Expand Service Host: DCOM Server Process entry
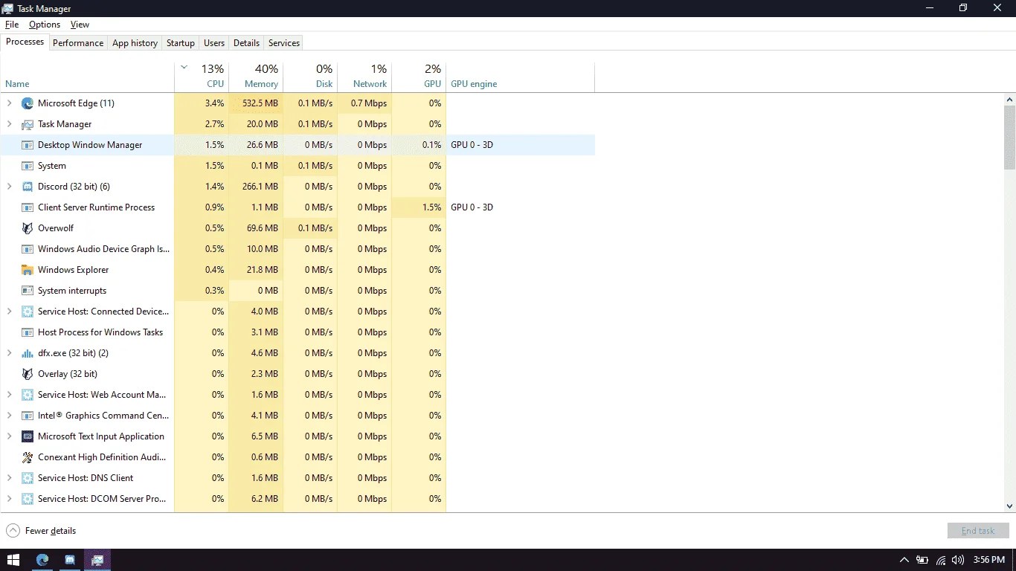 (x=10, y=499)
